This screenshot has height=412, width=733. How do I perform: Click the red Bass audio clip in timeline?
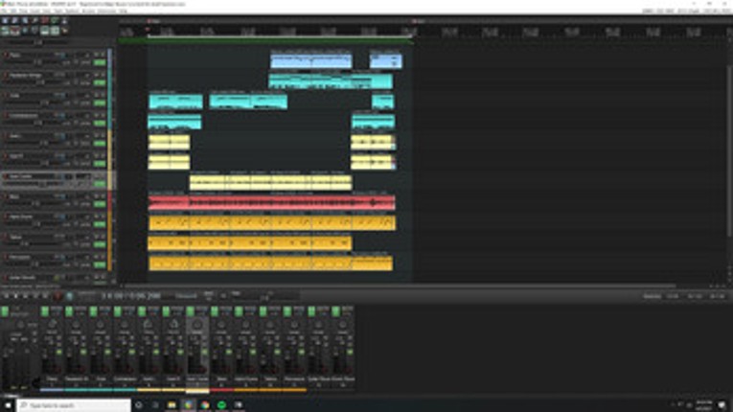click(x=271, y=202)
